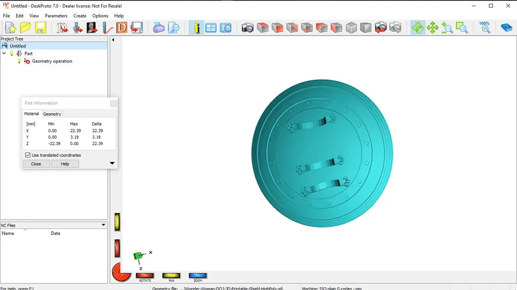The height and width of the screenshot is (290, 517).
Task: Click the grayed camera with forward arrow
Action: coord(395,28)
